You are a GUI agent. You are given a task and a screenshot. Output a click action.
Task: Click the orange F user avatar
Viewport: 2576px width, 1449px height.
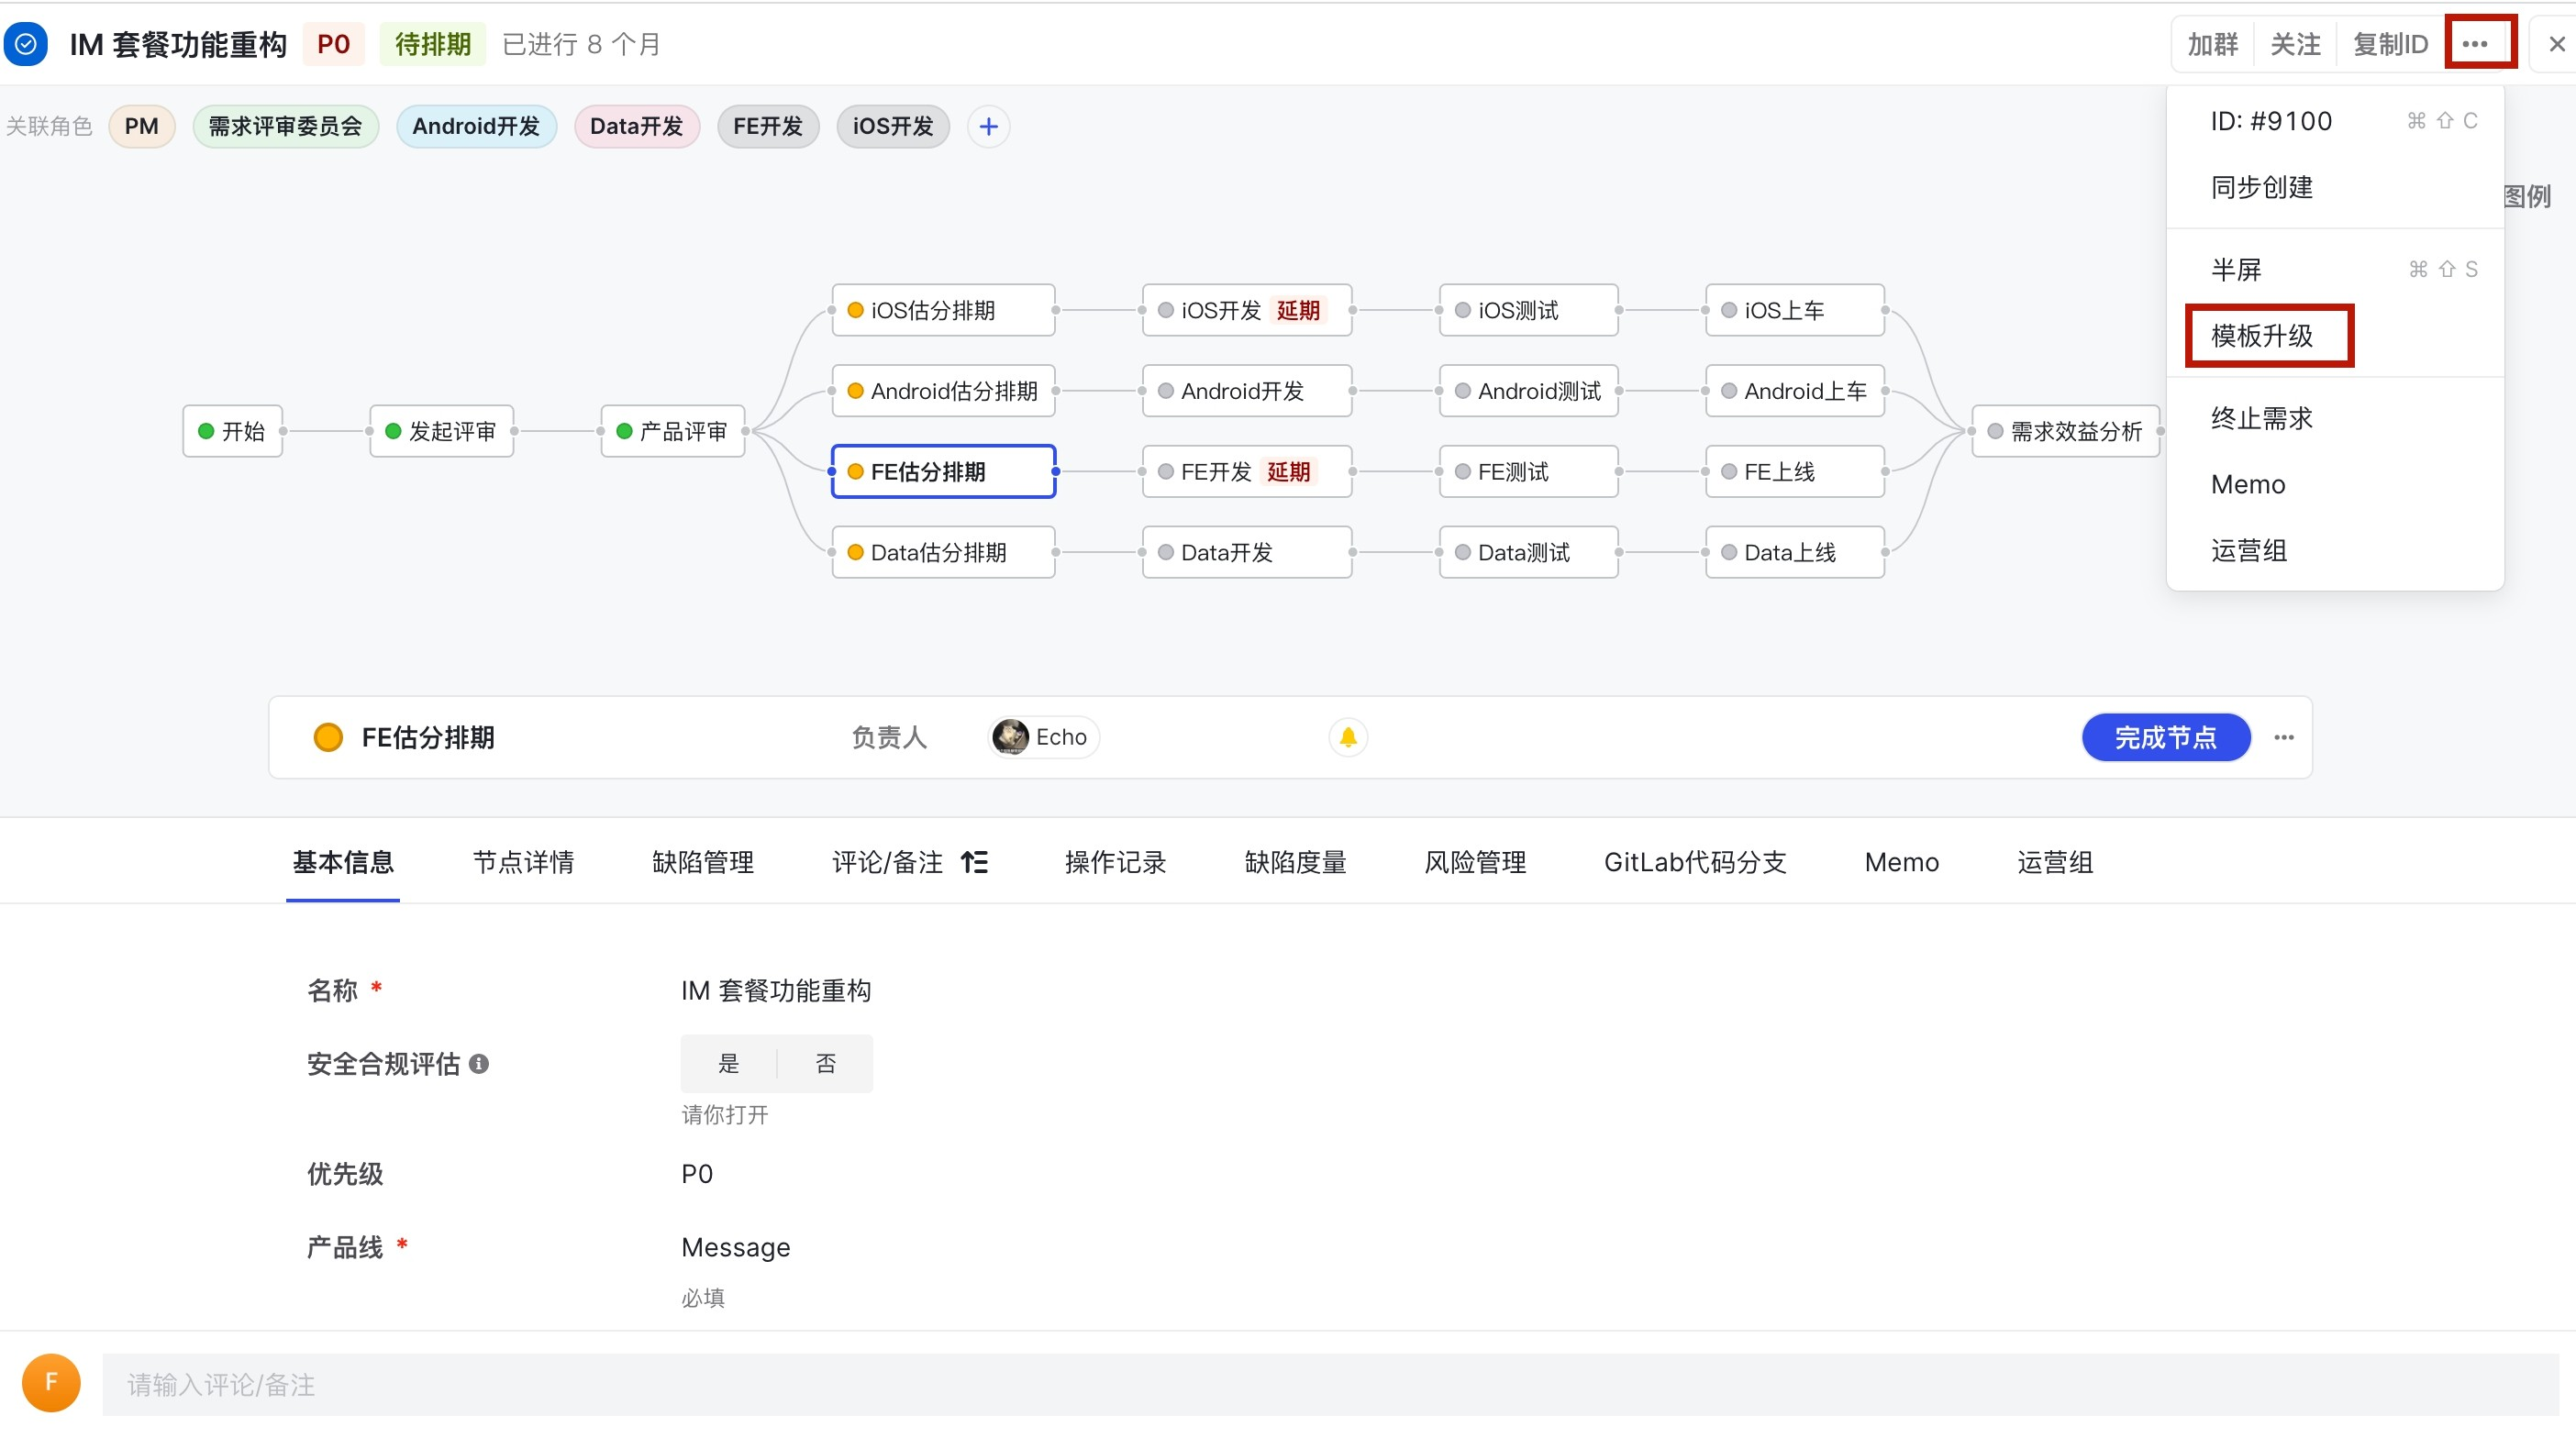coord(51,1382)
